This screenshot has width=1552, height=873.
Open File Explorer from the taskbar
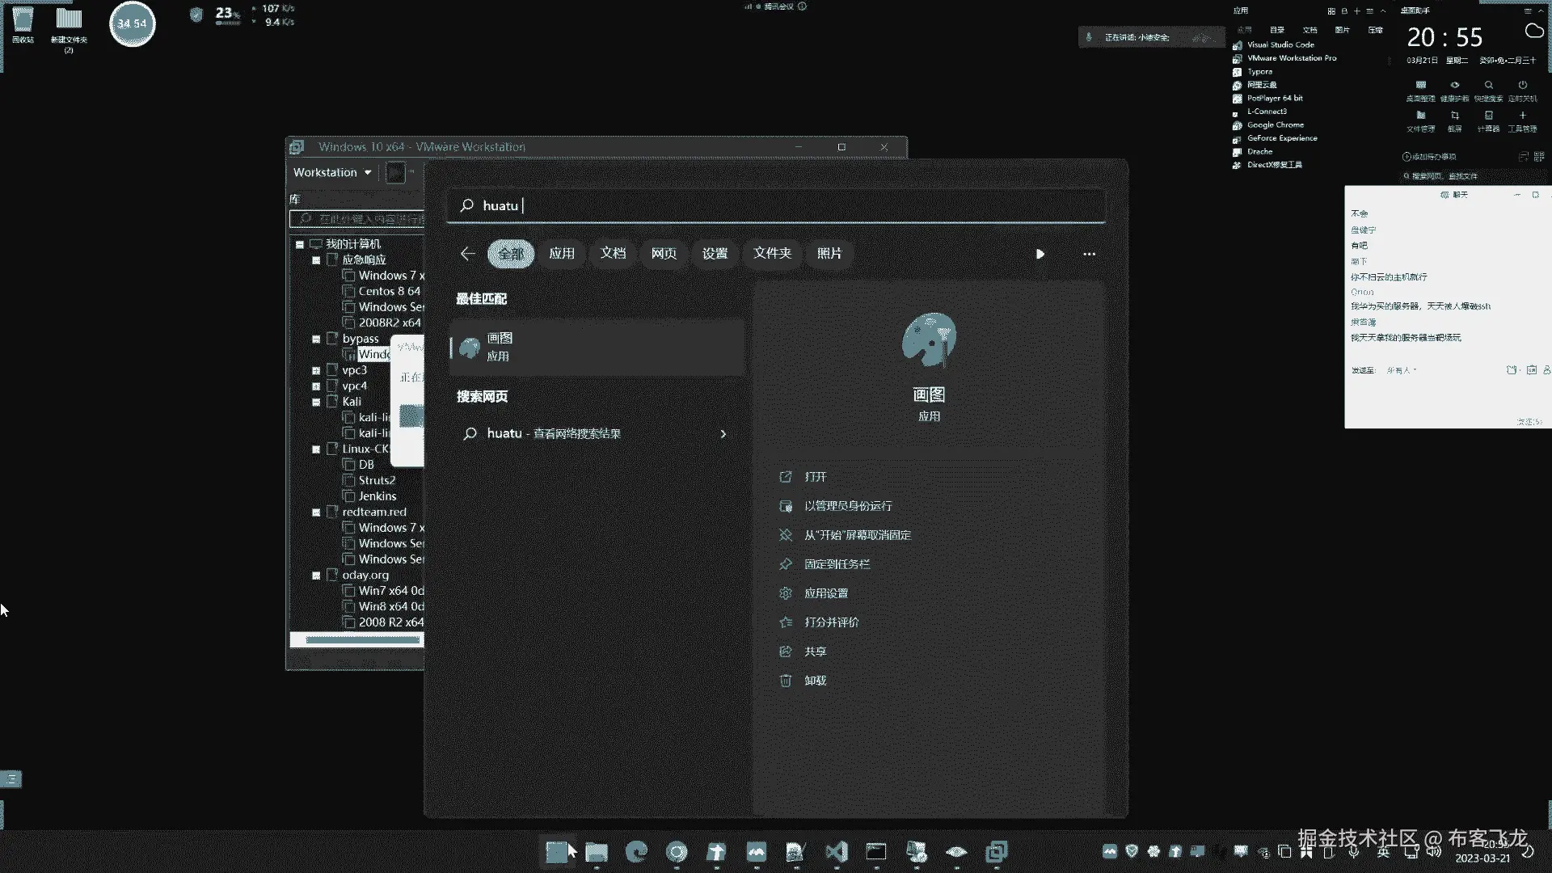[597, 851]
